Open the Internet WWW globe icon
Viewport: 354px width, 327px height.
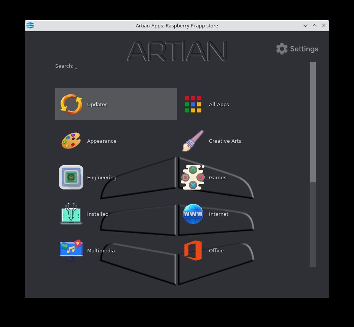click(193, 214)
